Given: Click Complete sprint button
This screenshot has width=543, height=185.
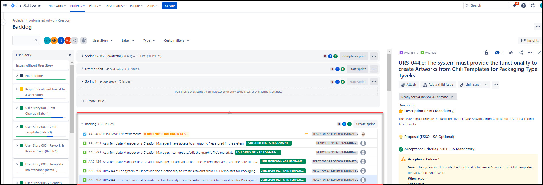Looking at the screenshot, I should pos(354,56).
